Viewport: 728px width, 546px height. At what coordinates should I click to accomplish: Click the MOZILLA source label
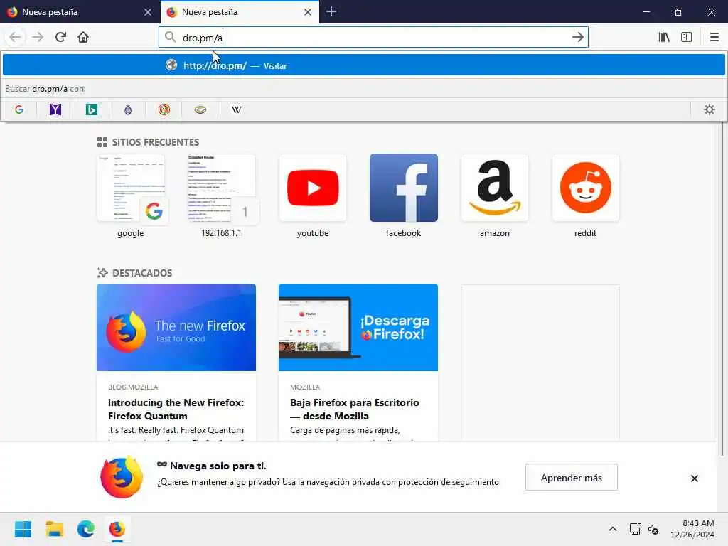pos(305,387)
